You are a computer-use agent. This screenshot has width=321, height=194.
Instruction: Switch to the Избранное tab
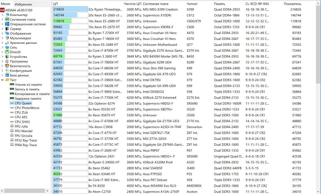tap(23, 4)
